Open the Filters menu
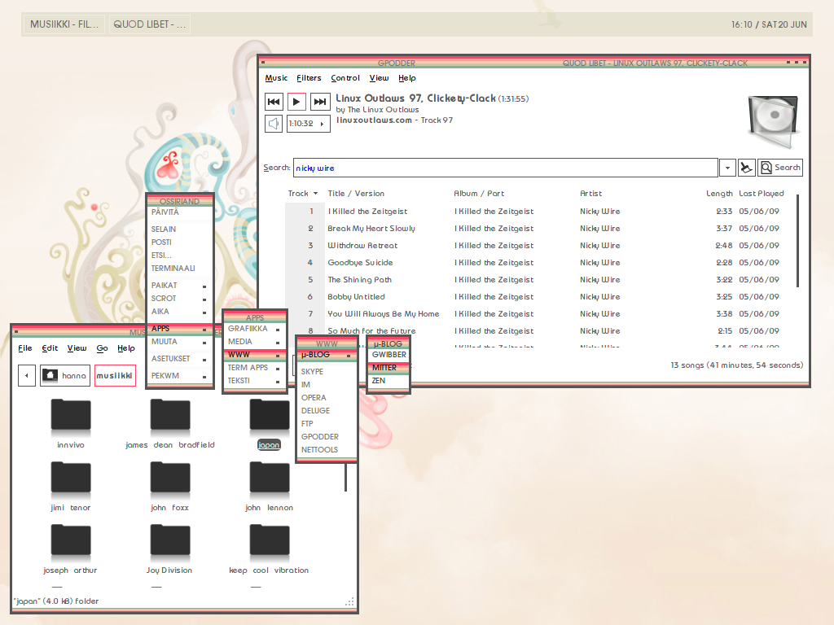Image resolution: width=834 pixels, height=625 pixels. 309,78
